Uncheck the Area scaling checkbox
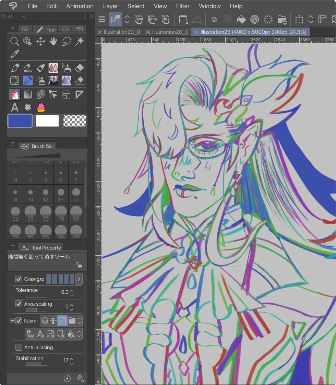 (x=19, y=304)
